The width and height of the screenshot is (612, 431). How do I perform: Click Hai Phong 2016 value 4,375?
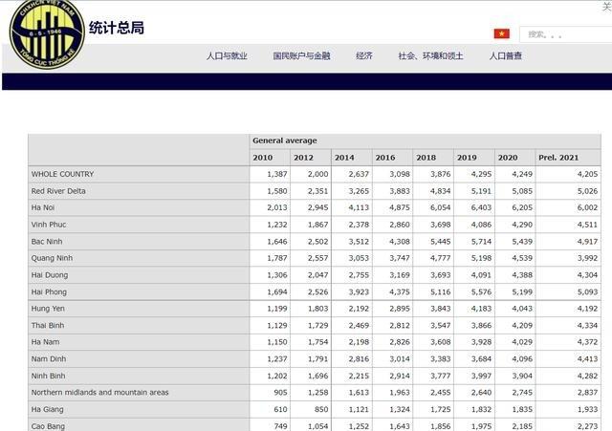click(x=400, y=291)
